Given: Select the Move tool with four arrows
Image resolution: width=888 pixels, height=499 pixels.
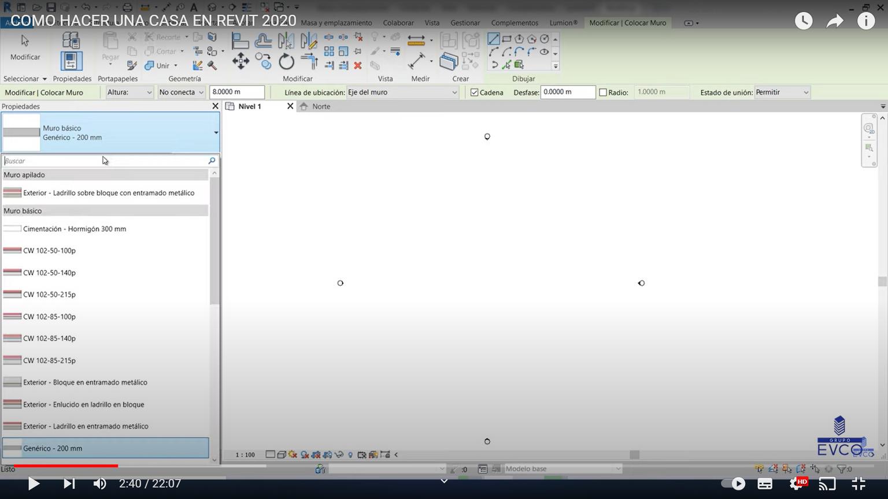Looking at the screenshot, I should 240,61.
